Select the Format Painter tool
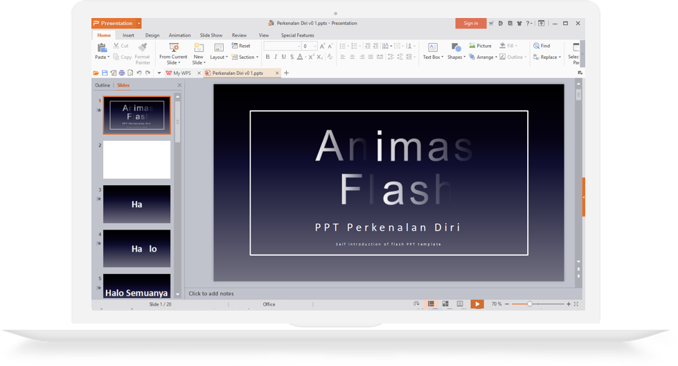 click(142, 49)
